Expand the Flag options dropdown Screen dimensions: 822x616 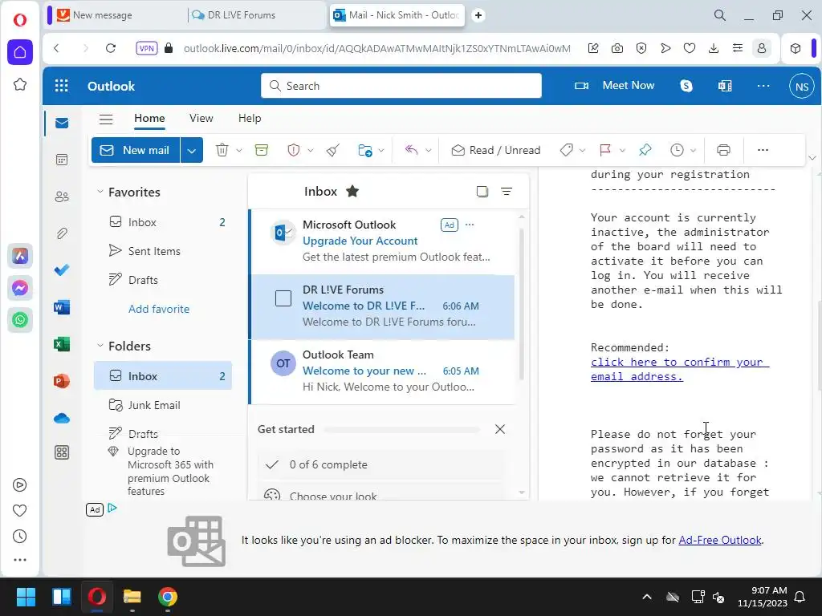coord(622,150)
